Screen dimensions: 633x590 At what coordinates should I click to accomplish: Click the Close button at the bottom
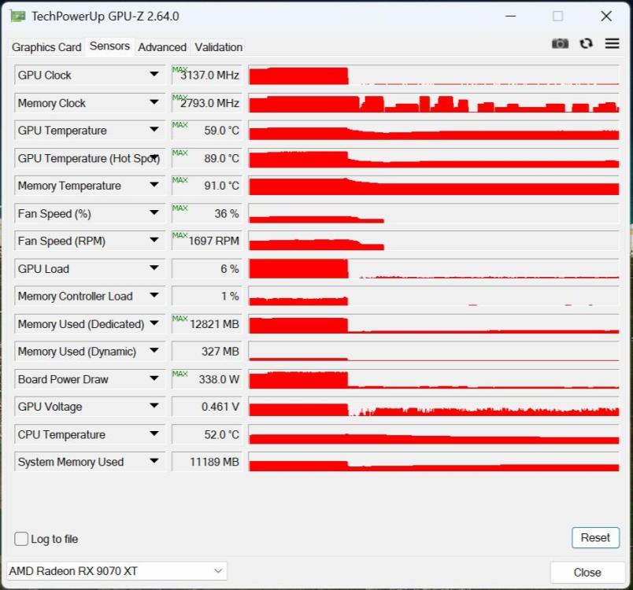pos(587,572)
